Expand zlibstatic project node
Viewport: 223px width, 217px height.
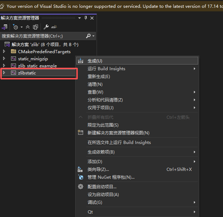[4, 73]
